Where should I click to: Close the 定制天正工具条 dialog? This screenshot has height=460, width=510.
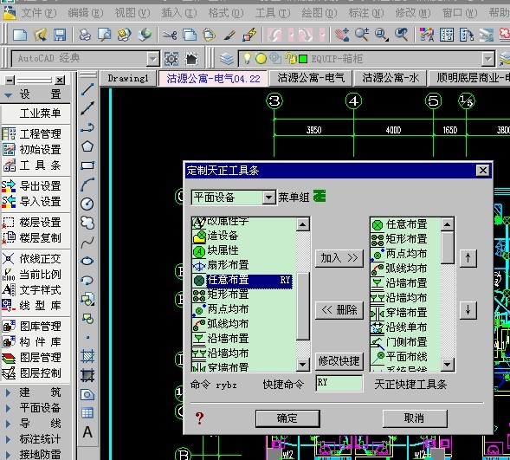tap(482, 170)
